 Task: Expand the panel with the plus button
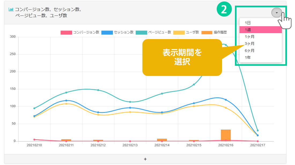pyautogui.click(x=145, y=159)
